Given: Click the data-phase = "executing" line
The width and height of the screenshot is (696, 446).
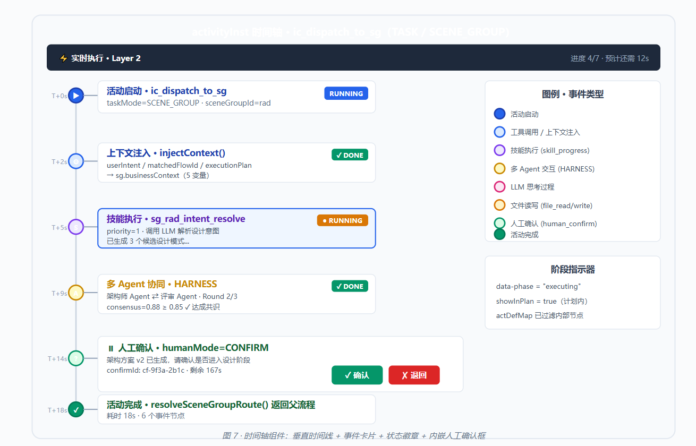Looking at the screenshot, I should coord(539,286).
